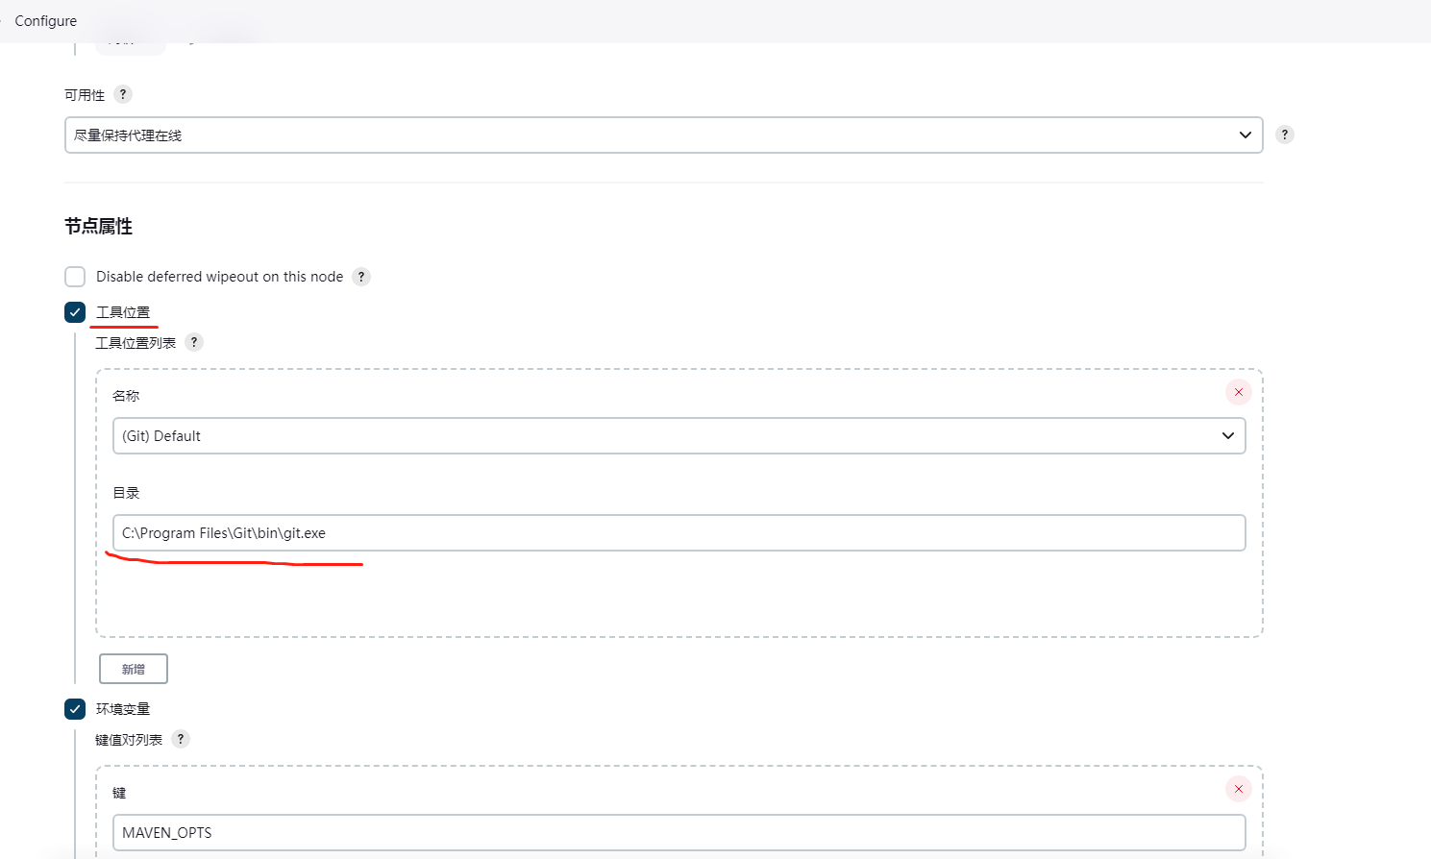
Task: Open the (Git) Default name dropdown
Action: click(678, 435)
